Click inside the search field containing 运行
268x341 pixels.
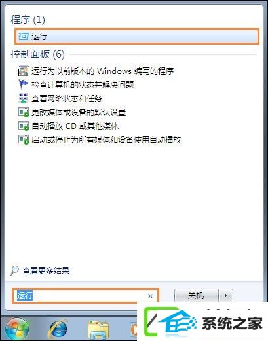tap(85, 296)
